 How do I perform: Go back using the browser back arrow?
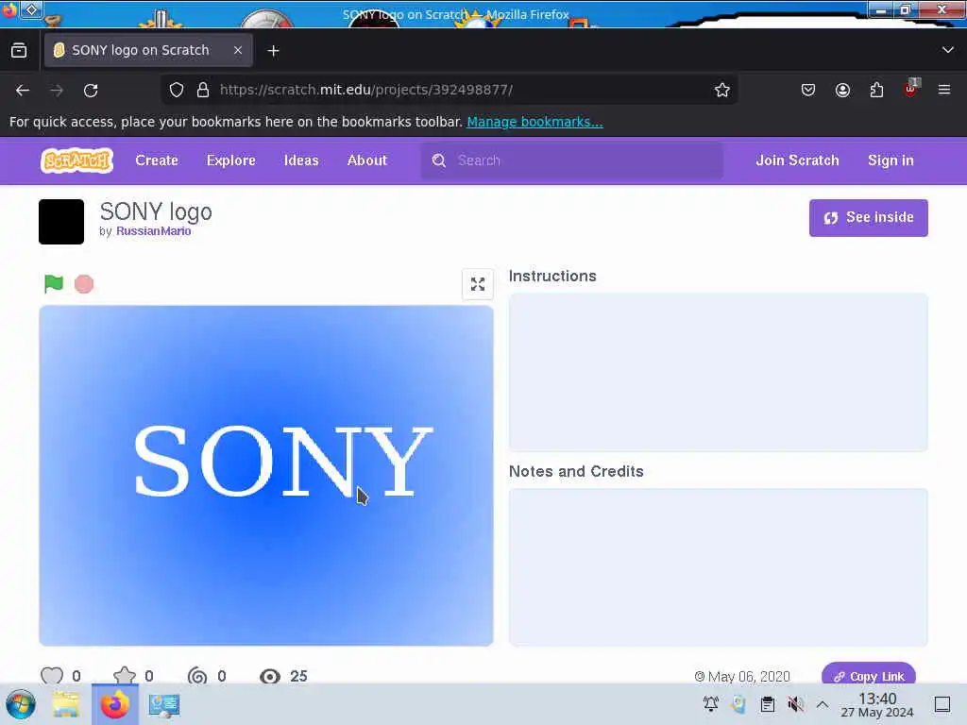tap(23, 90)
